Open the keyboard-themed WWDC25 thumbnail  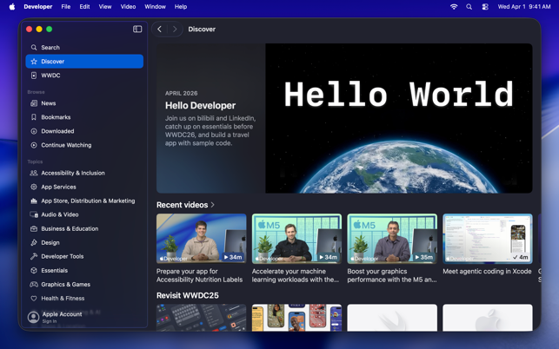click(x=202, y=318)
